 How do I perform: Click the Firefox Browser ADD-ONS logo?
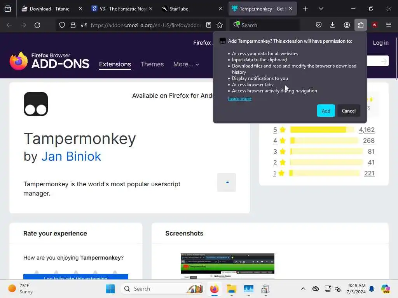[49, 61]
